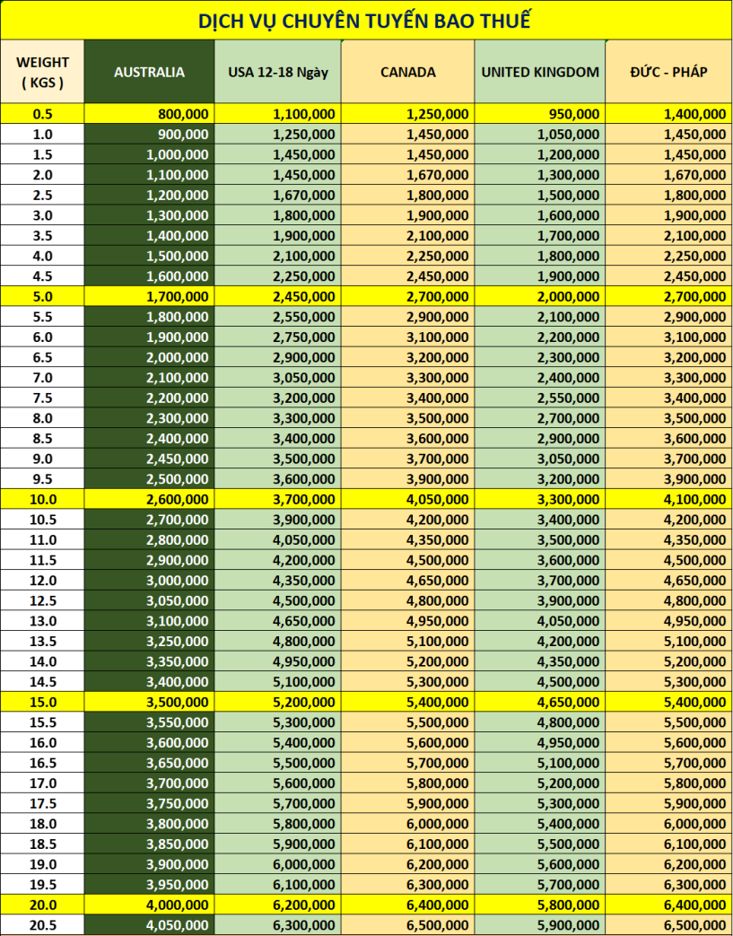
Task: Click Đức - Pháp price '4,100,000' in 10.0 row
Action: tap(668, 499)
